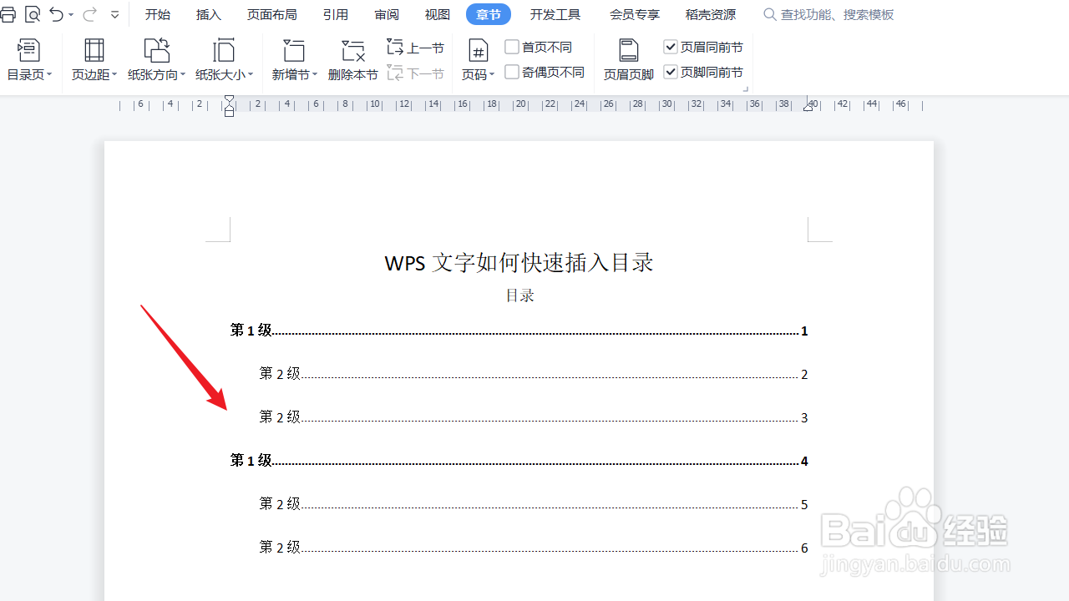1069x601 pixels.
Task: Click the 删除本节 delete section icon
Action: click(x=353, y=50)
